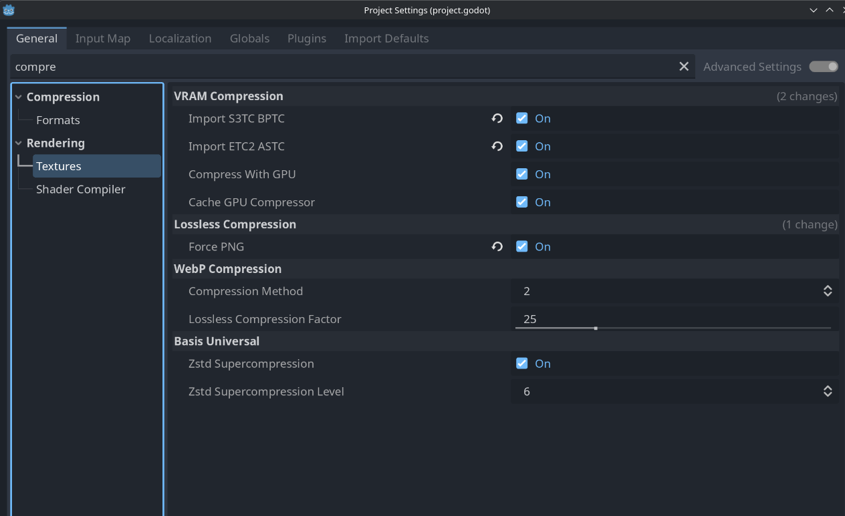Collapse the Compression tree section

click(19, 97)
